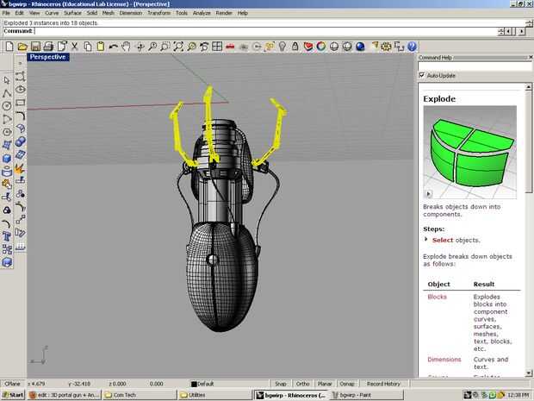Open the CPlane coordinate system selector
Image resolution: width=534 pixels, height=401 pixels.
(x=12, y=384)
